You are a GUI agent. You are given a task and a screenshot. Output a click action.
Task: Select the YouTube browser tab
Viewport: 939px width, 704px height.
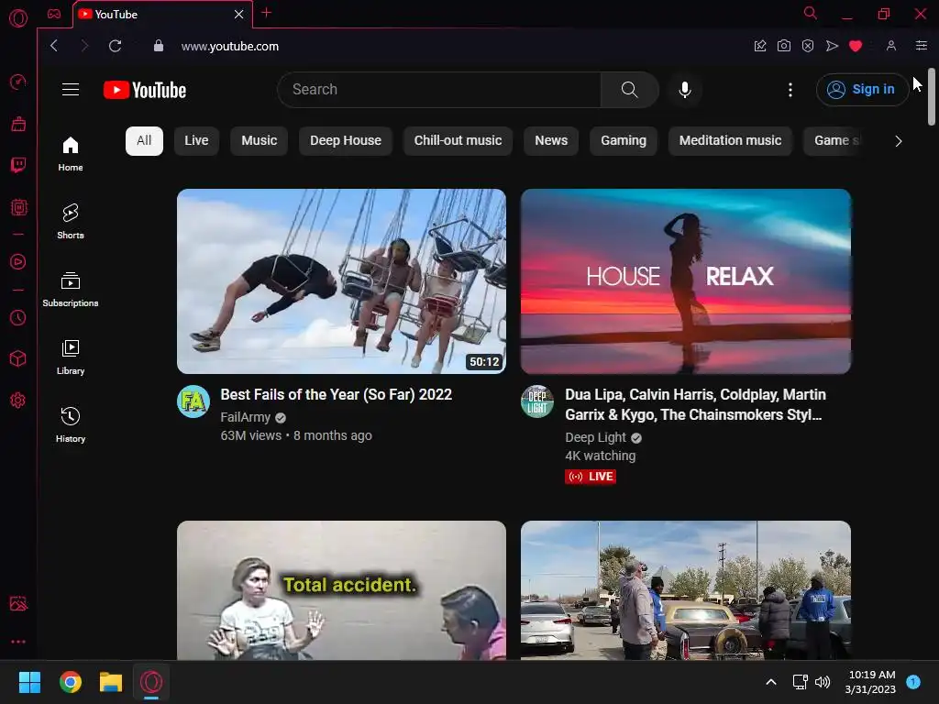point(162,14)
